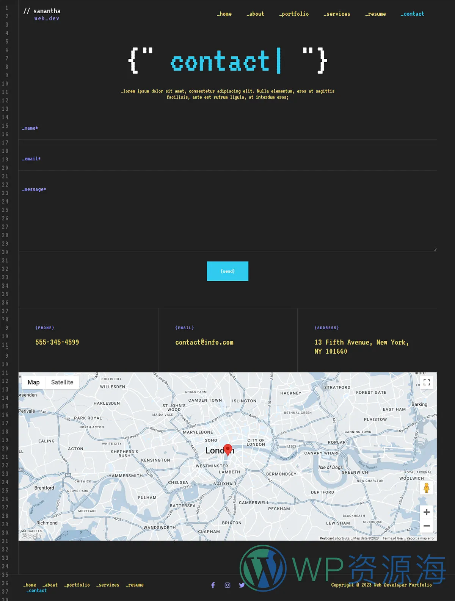Click the footer _about link
The image size is (455, 601).
50,585
